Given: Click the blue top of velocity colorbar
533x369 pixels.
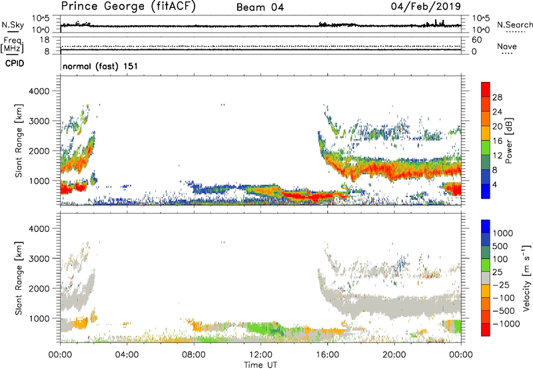Looking at the screenshot, I should [486, 226].
